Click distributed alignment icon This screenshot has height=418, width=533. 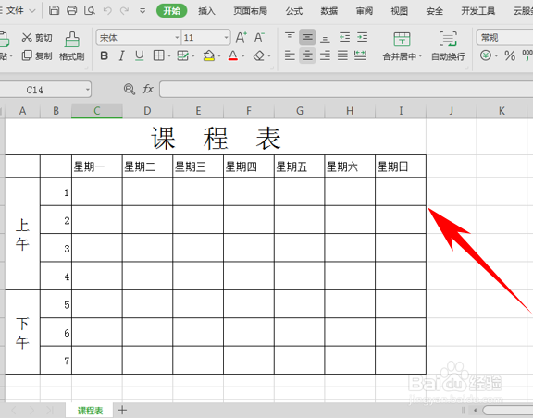click(360, 55)
